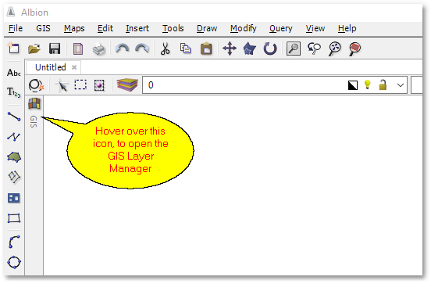The width and height of the screenshot is (431, 284).
Task: Cut selection with scissors icon
Action: [165, 49]
